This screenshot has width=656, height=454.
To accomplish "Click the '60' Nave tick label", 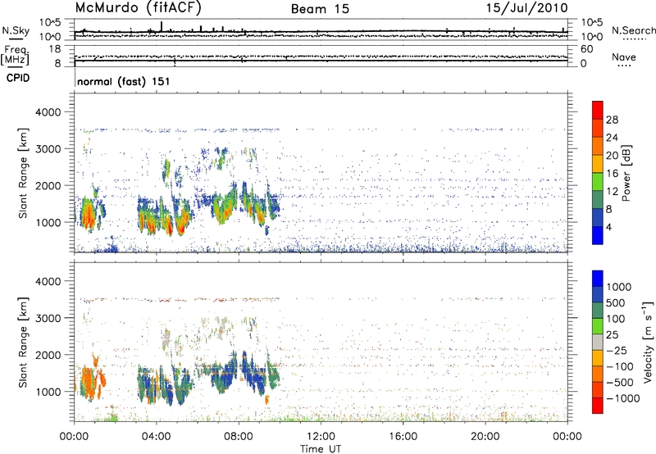I will [586, 49].
